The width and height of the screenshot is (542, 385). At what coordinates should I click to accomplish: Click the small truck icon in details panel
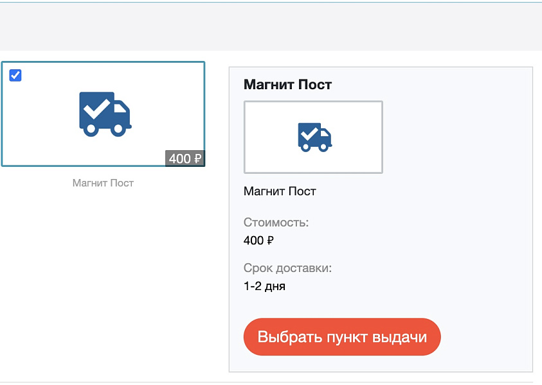click(x=314, y=137)
